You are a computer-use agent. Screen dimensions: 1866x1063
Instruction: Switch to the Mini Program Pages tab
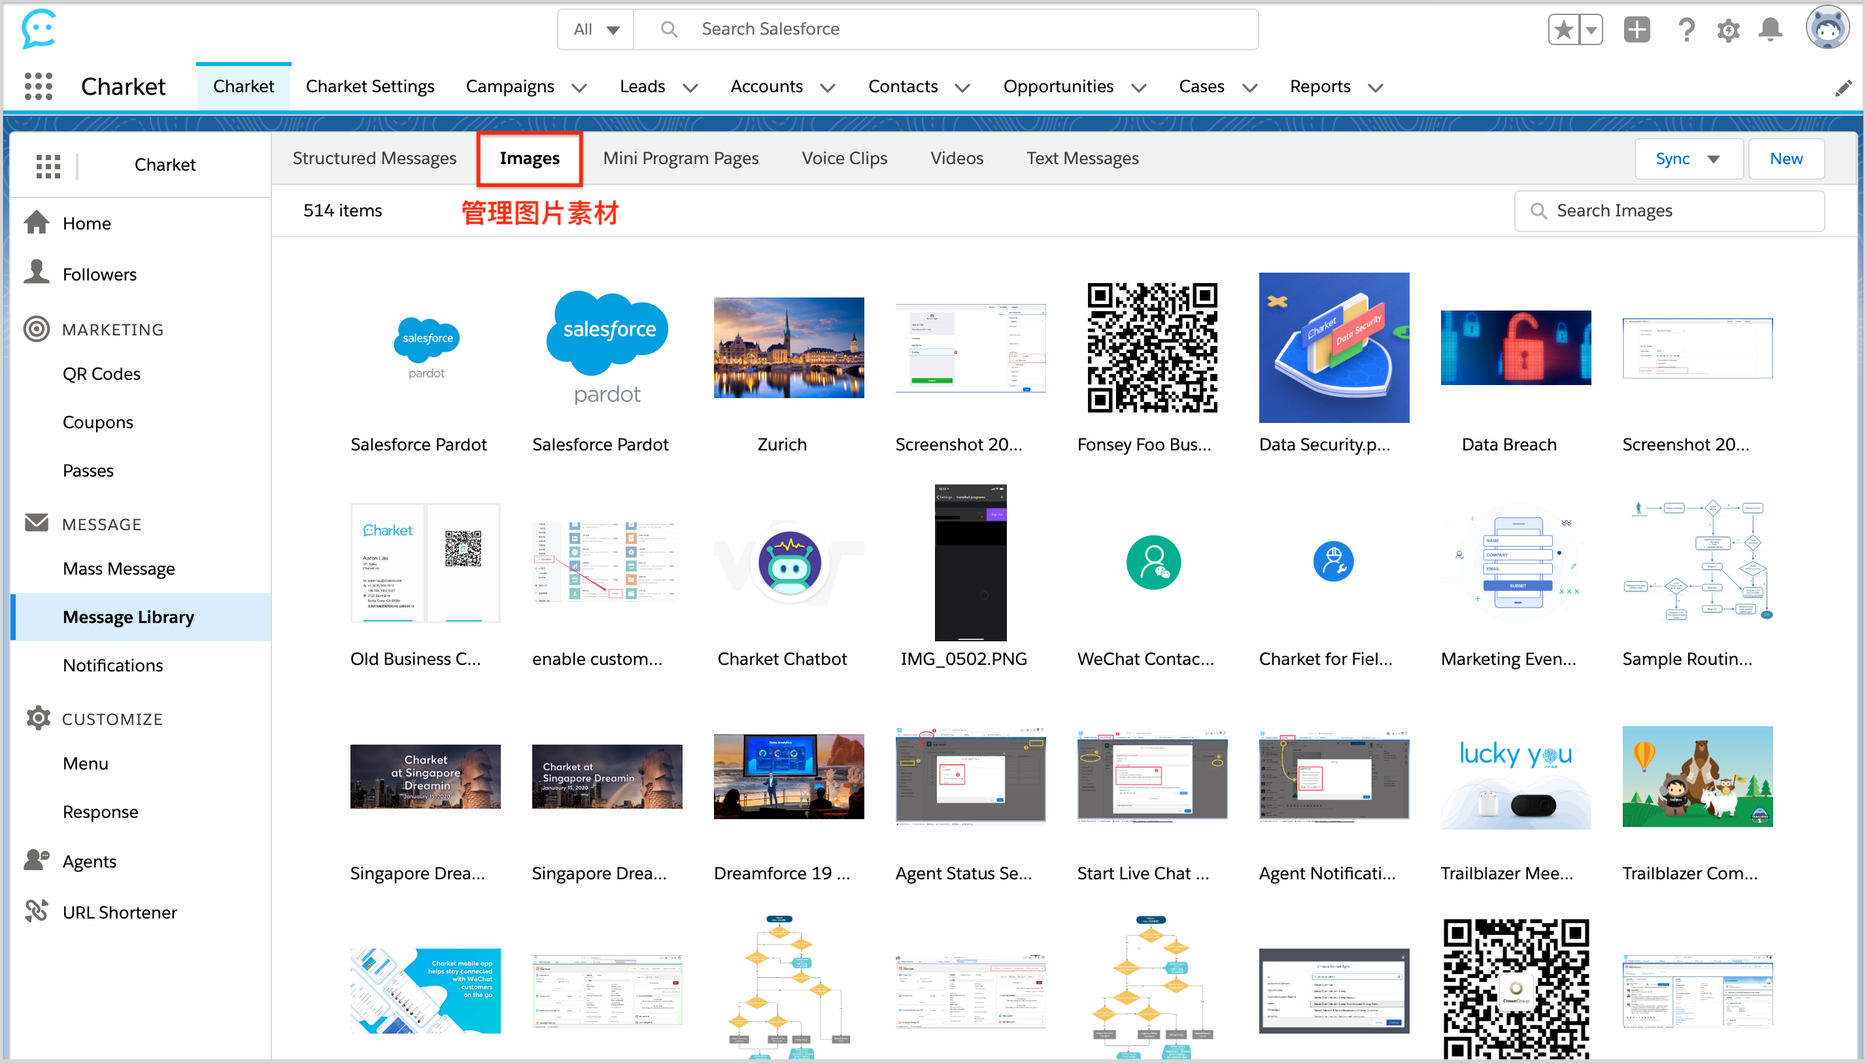tap(681, 158)
